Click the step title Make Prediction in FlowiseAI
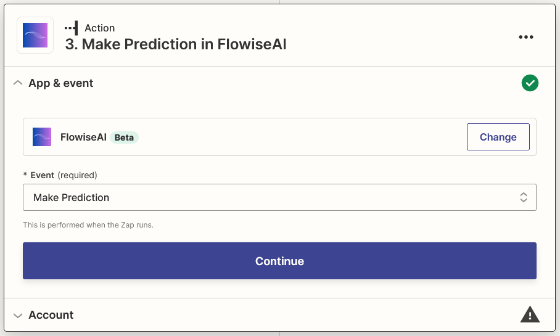560x336 pixels. [x=176, y=44]
